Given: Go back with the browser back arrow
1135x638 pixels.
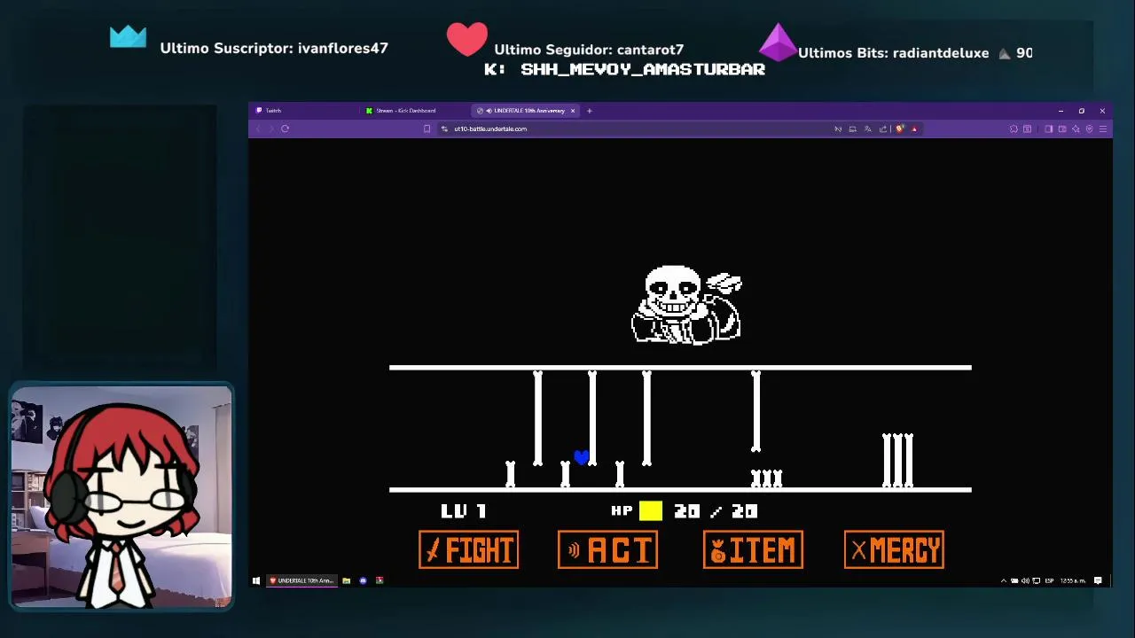Looking at the screenshot, I should point(258,128).
